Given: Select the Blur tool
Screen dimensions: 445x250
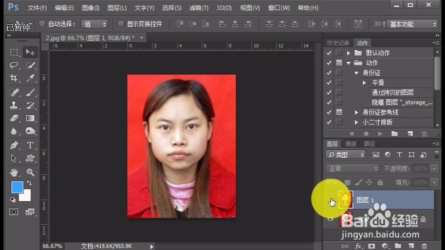Looking at the screenshot, I should point(14,131).
